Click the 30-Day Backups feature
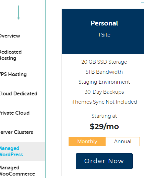 (104, 92)
